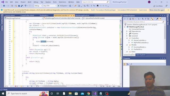Toggle the bookmark toolbar icon

pyautogui.click(x=97, y=6)
